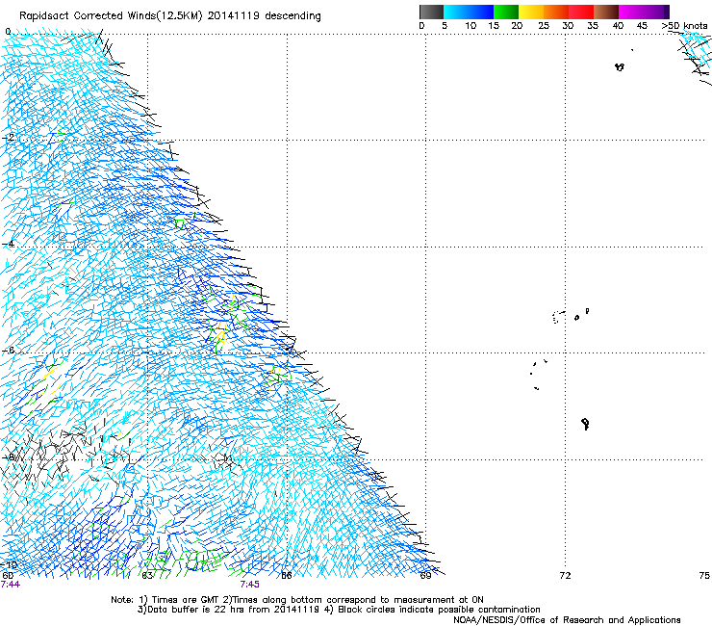Click the 'NOAA/NESDIS/Office of Research and Applications' credit
Image resolution: width=712 pixels, height=626 pixels.
567,619
